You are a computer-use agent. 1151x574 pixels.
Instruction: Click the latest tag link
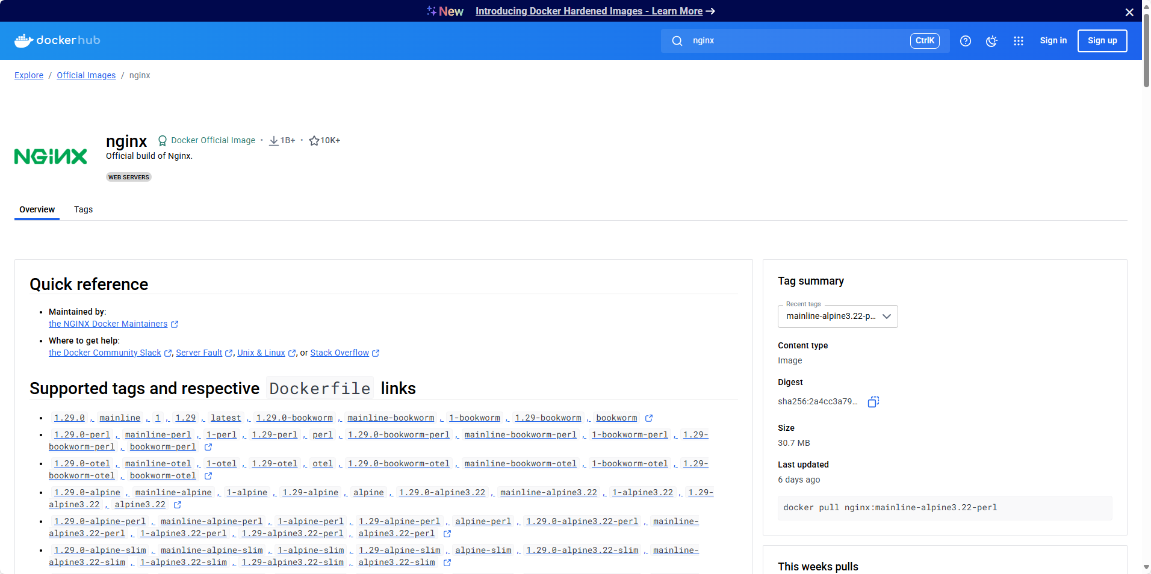click(226, 418)
